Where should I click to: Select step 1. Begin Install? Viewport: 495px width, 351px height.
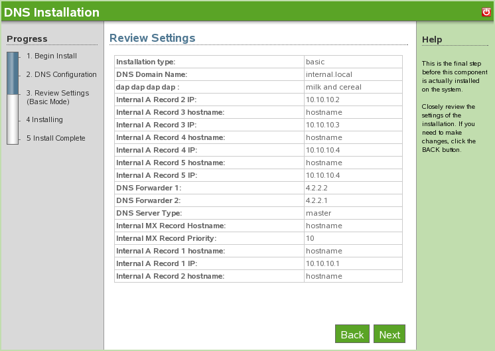pyautogui.click(x=52, y=56)
